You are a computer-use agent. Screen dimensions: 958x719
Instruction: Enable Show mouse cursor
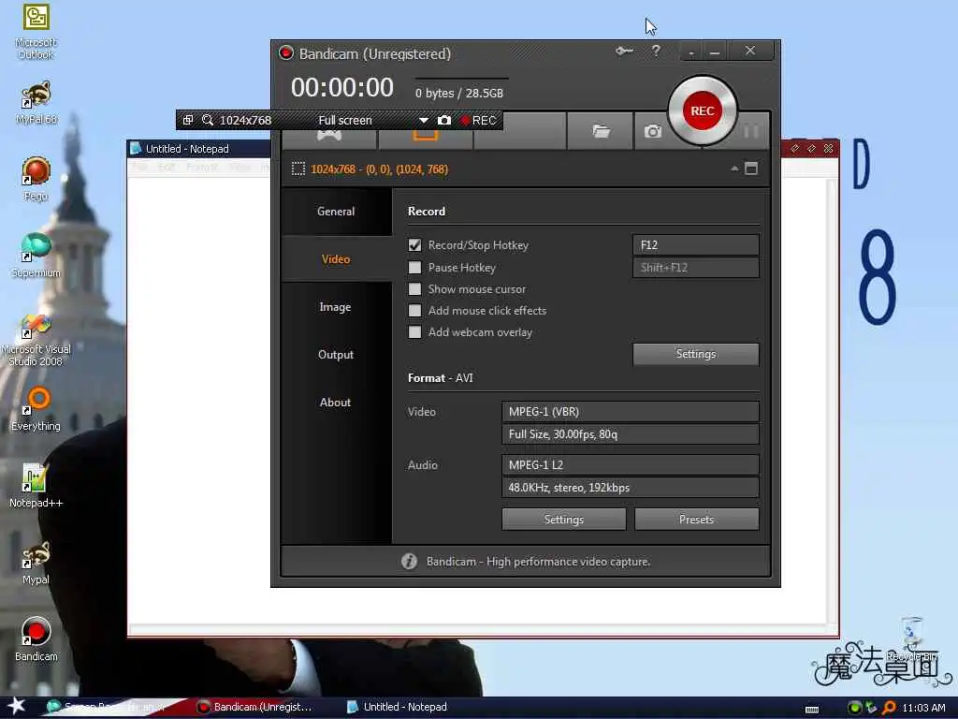tap(414, 288)
